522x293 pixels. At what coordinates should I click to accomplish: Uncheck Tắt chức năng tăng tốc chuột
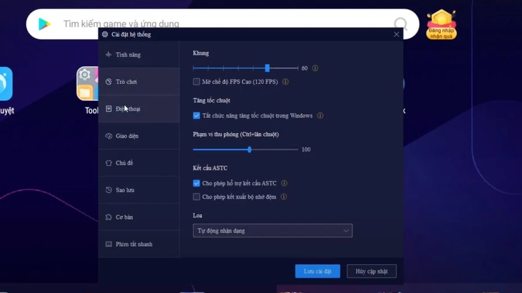point(197,116)
